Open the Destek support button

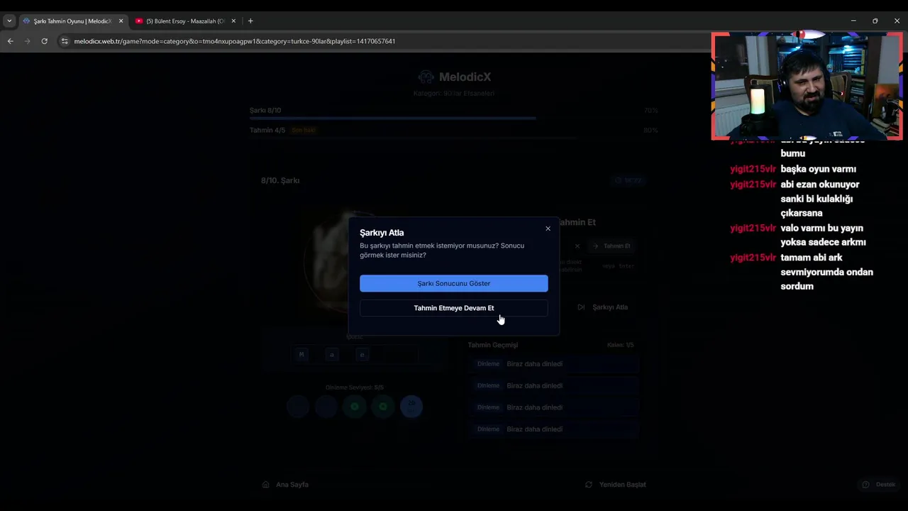pyautogui.click(x=878, y=485)
